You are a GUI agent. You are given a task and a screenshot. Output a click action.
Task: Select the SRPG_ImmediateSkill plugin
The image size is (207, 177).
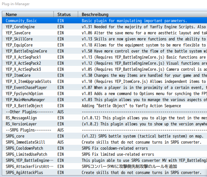105,142
